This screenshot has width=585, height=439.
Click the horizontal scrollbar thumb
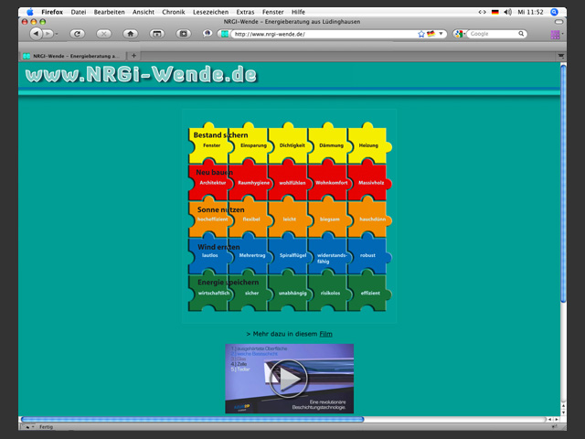click(x=192, y=420)
